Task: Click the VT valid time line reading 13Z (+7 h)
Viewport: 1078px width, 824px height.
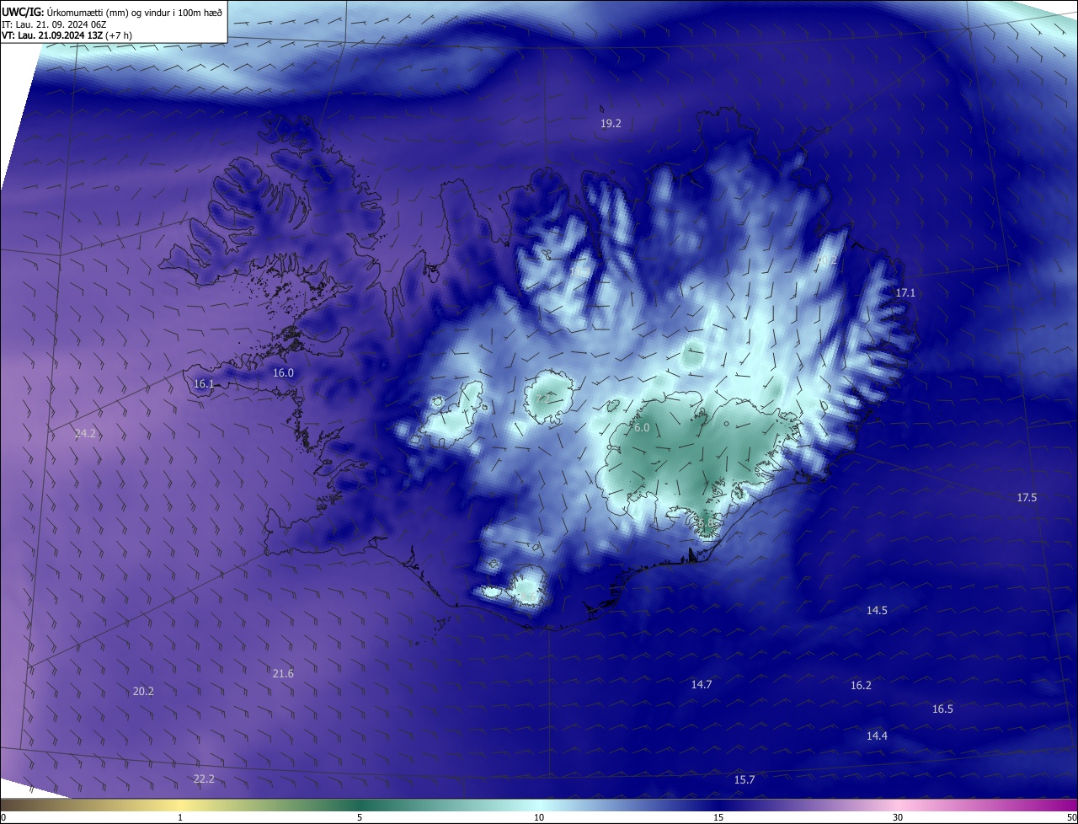Action: coord(67,35)
